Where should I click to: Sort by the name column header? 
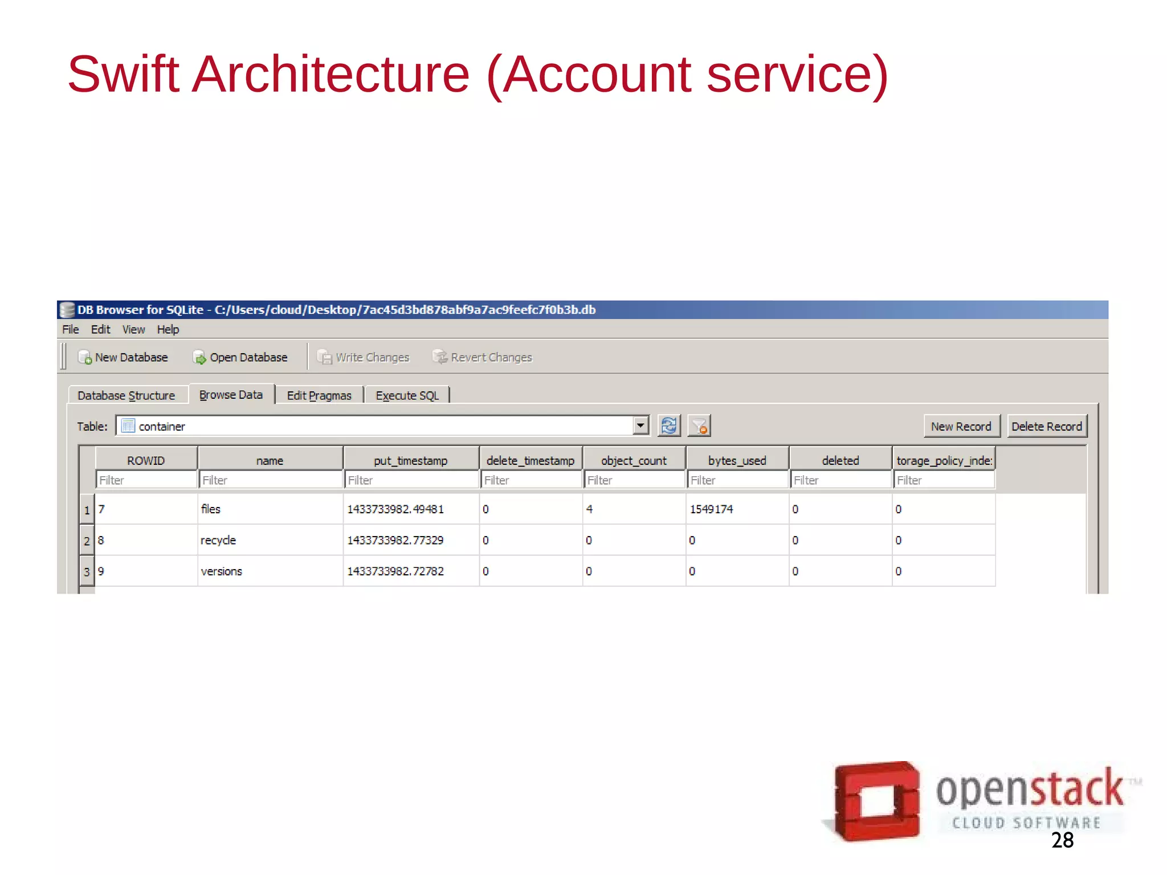[270, 460]
